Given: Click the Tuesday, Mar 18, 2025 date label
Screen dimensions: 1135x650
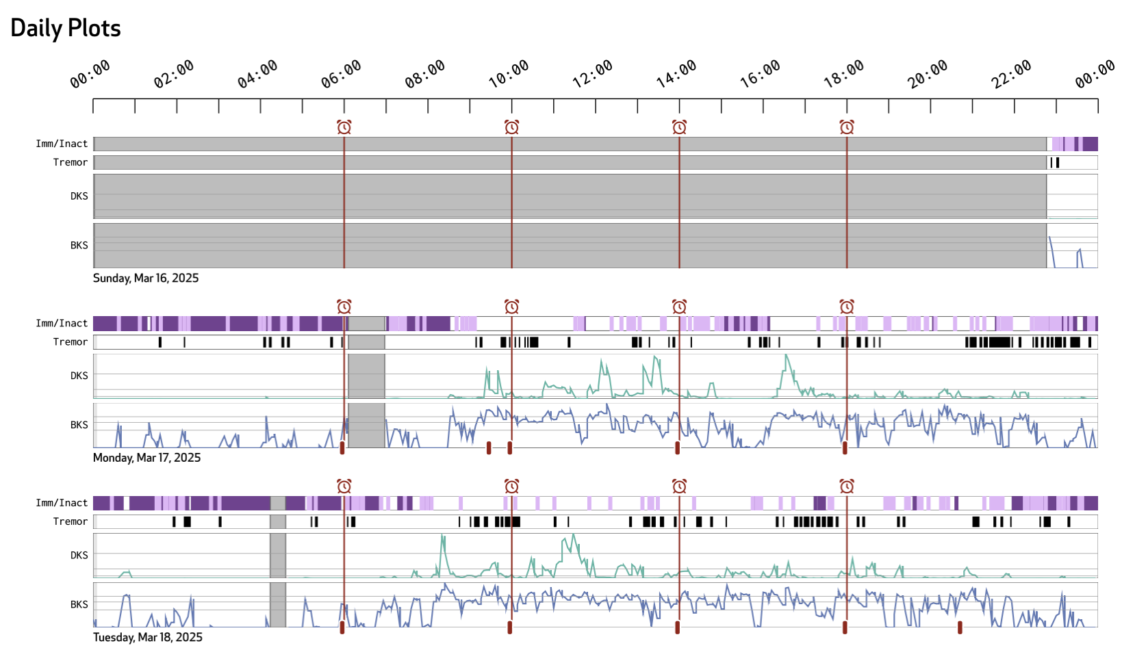Looking at the screenshot, I should tap(148, 637).
